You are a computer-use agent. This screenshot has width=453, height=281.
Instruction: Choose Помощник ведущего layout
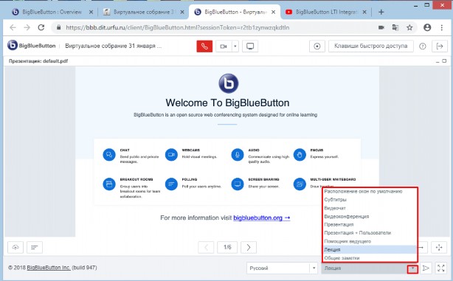[370, 241]
